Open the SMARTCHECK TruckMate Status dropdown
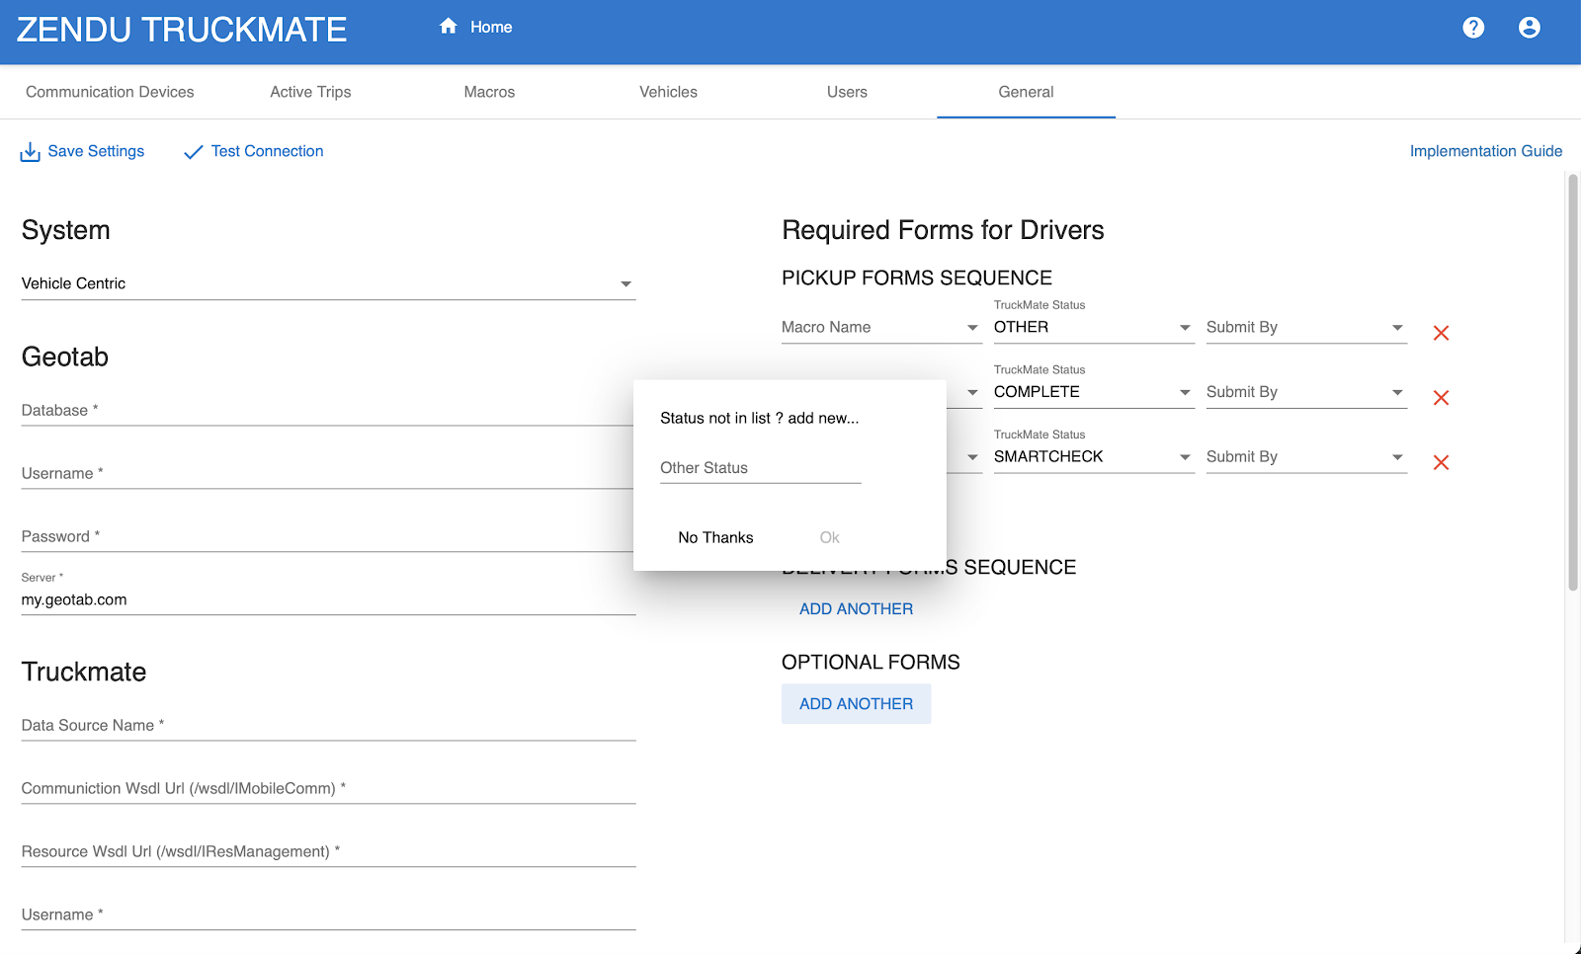Image resolution: width=1581 pixels, height=954 pixels. tap(1094, 456)
